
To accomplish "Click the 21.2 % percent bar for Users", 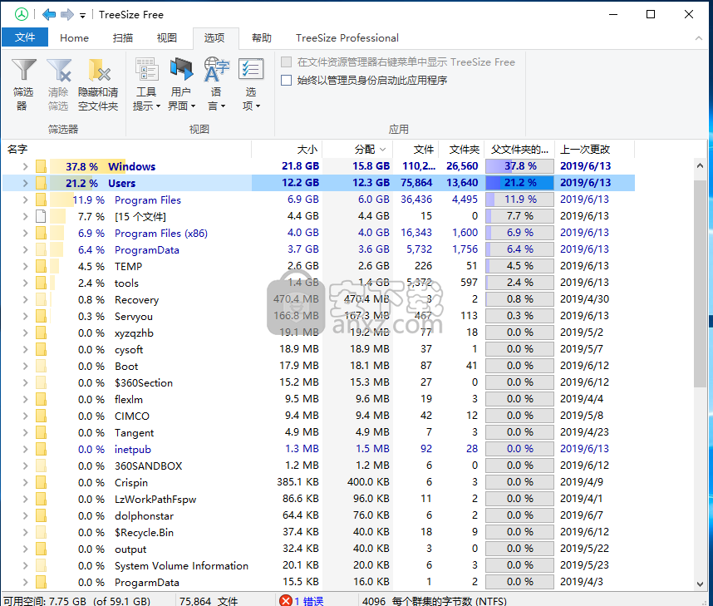I will click(519, 183).
